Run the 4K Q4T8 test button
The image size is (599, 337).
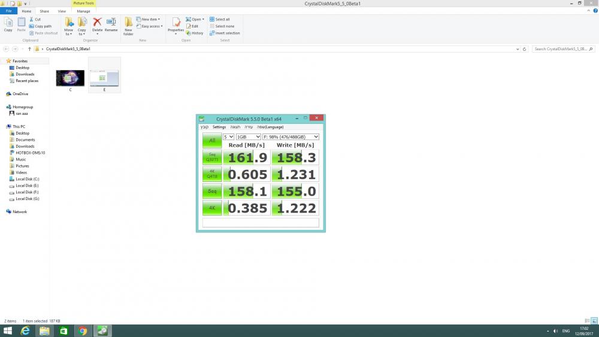click(212, 174)
